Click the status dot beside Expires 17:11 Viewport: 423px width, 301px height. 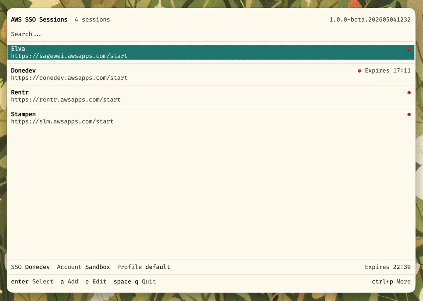coord(360,71)
